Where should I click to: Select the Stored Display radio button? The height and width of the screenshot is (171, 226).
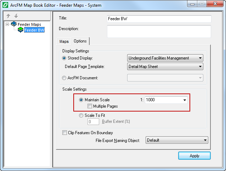tap(64, 58)
